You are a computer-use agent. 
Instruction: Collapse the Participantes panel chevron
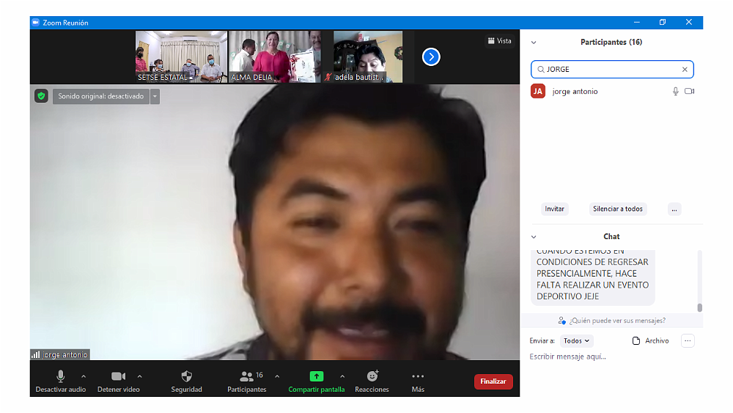click(x=534, y=43)
